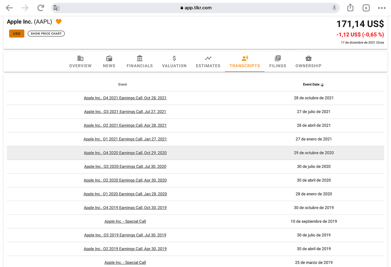The height and width of the screenshot is (267, 391).
Task: Switch to the OWNERSHIP tab label
Action: coord(309,66)
